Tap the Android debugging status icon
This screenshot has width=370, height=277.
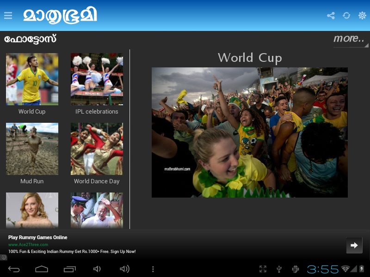(296, 269)
